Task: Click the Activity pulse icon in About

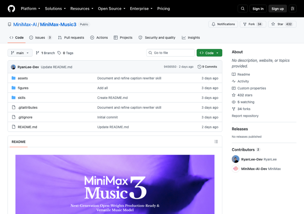Action: [x=234, y=81]
